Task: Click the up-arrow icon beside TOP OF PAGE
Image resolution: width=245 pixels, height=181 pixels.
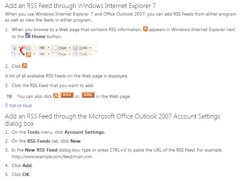Action: [x=7, y=106]
